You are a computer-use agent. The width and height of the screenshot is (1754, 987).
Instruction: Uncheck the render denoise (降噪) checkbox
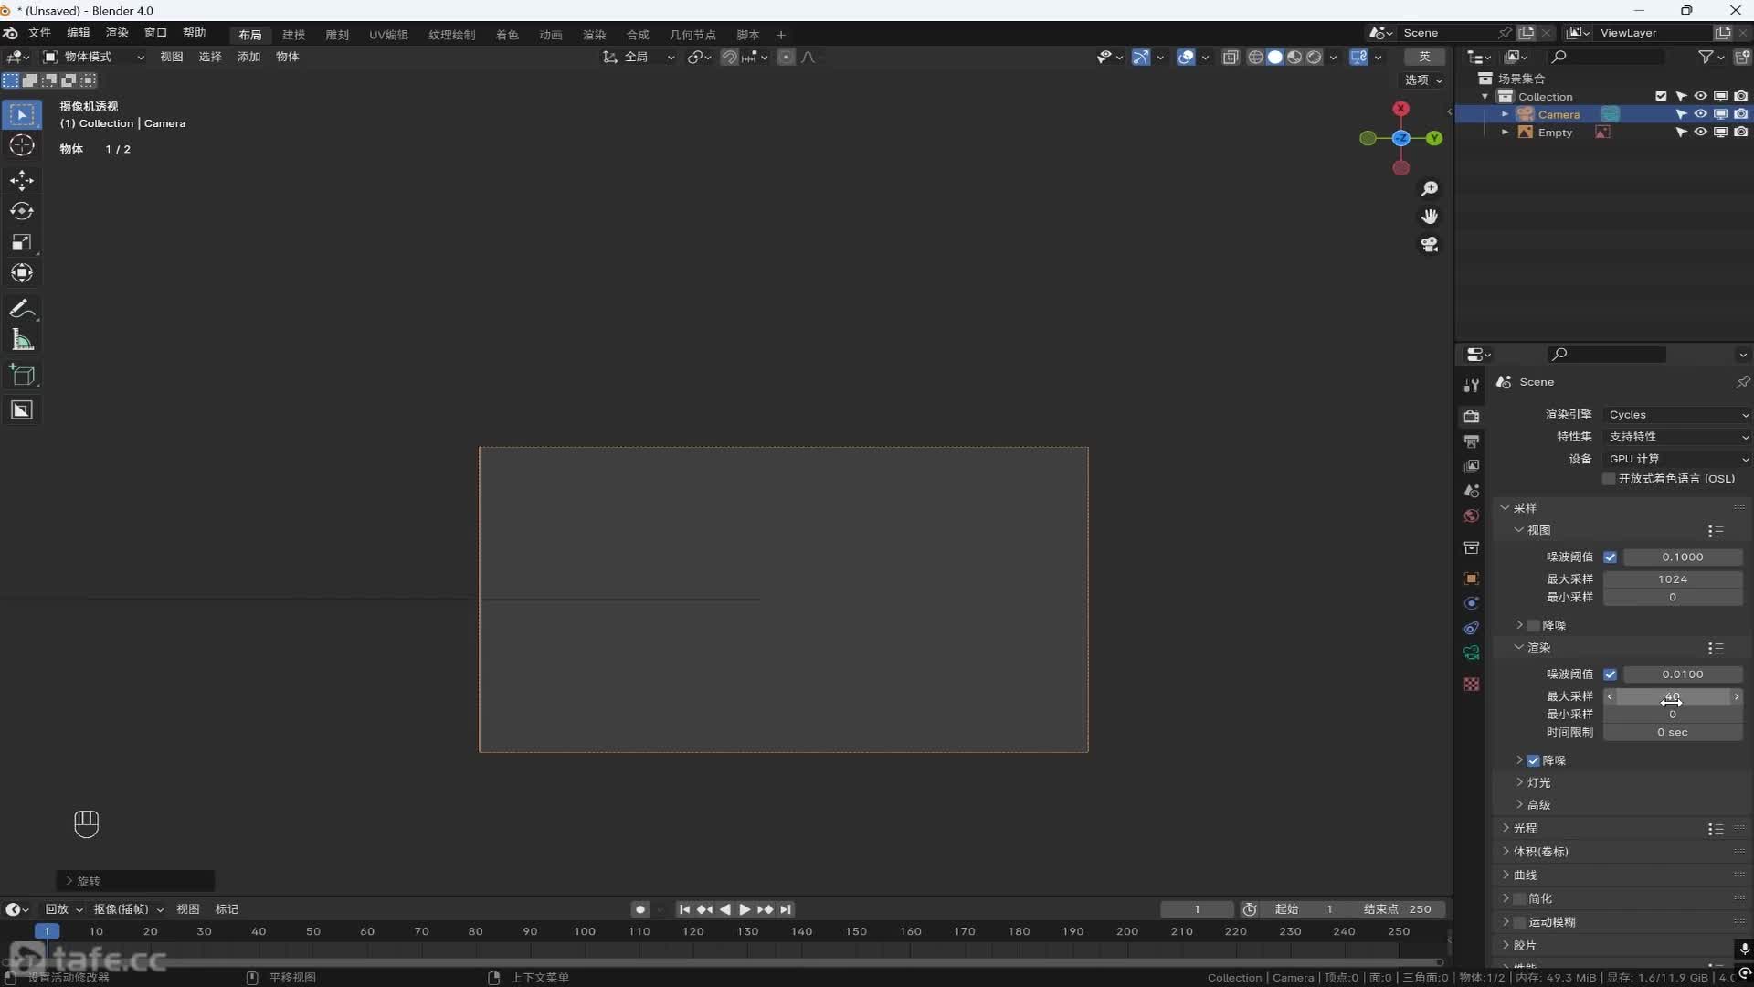[x=1534, y=760]
